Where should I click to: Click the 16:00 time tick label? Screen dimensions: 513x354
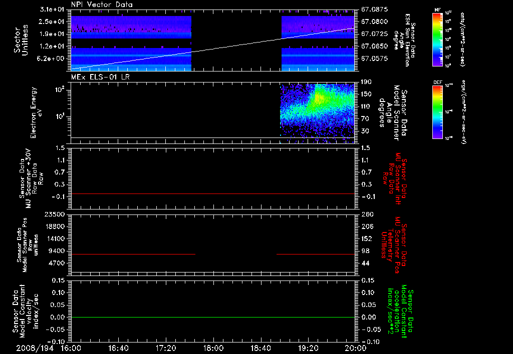click(x=71, y=348)
